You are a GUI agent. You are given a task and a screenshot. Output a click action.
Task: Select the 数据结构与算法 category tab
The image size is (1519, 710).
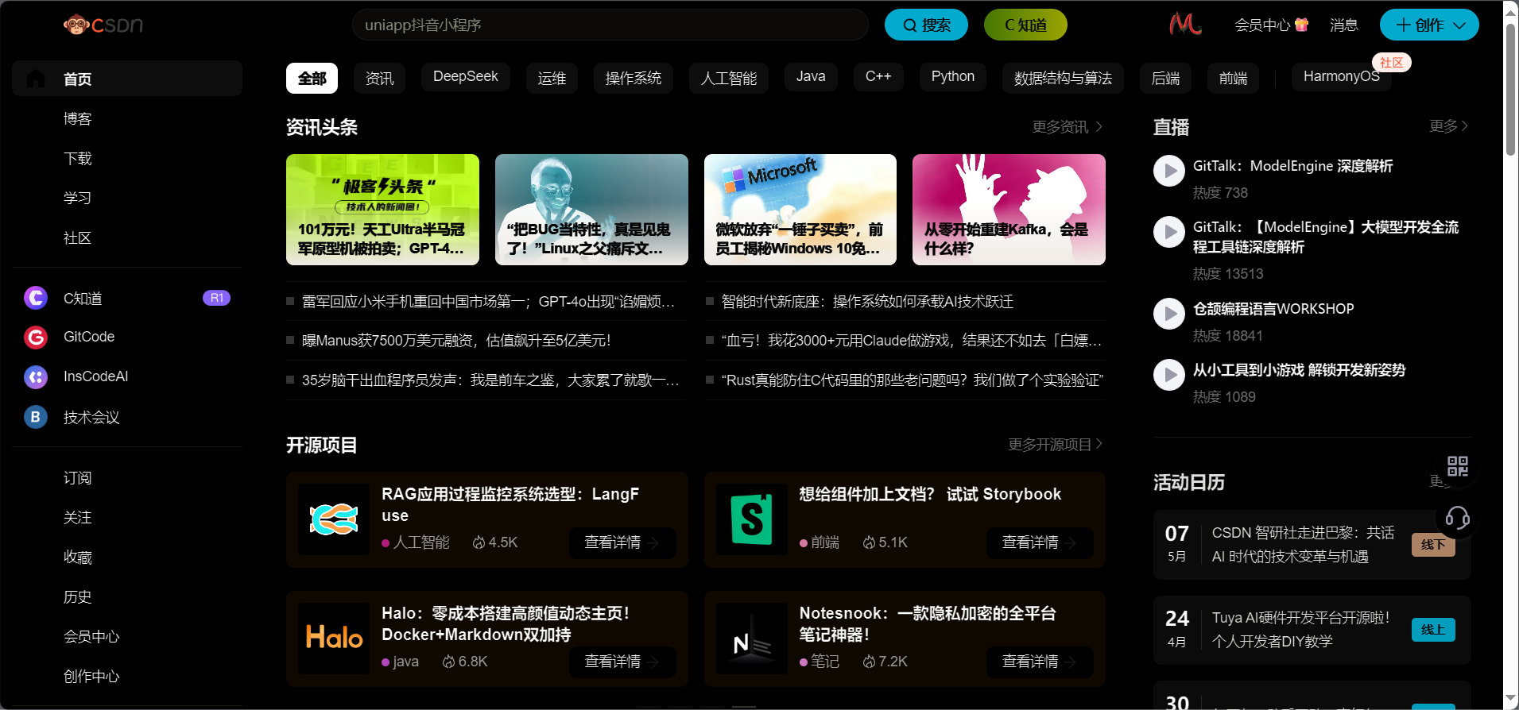(x=1063, y=78)
